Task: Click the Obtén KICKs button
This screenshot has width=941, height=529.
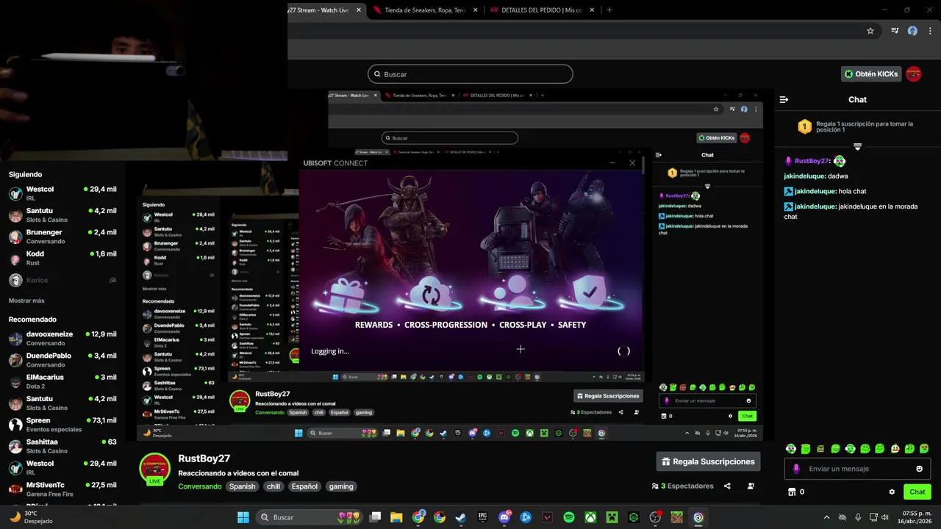Action: (871, 74)
